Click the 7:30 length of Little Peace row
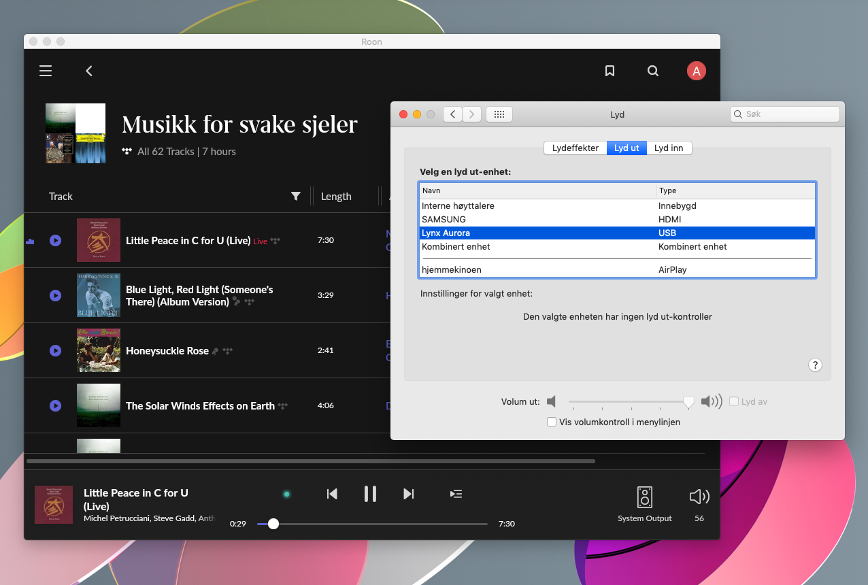Image resolution: width=868 pixels, height=585 pixels. [326, 240]
